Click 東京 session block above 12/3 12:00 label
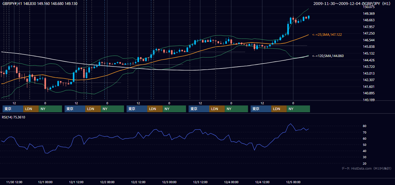This screenshot has height=185, width=395. pos(199,109)
